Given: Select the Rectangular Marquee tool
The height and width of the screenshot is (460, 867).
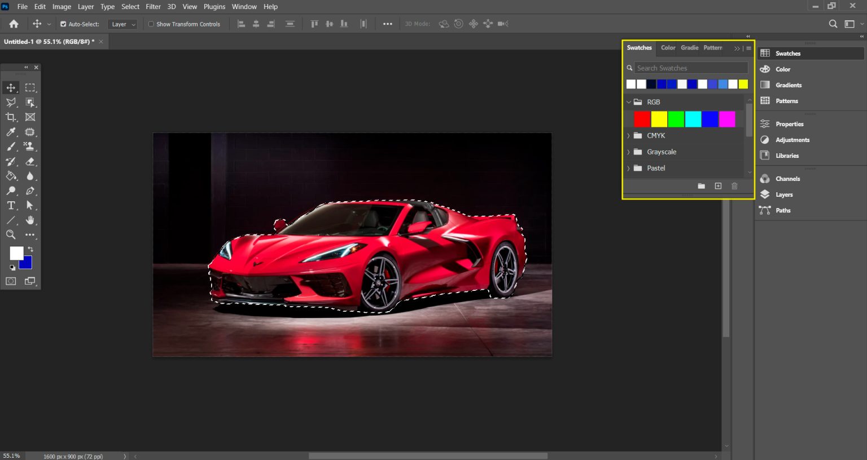Looking at the screenshot, I should point(30,88).
